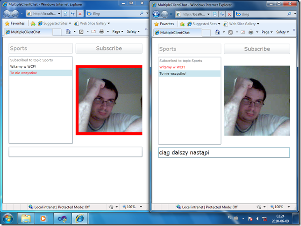Click Feeds icon in right window toolbar
The width and height of the screenshot is (301, 226).
coord(230,32)
